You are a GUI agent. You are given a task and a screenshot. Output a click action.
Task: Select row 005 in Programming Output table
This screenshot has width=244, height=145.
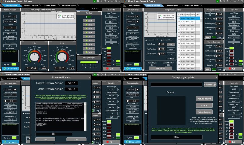[188, 33]
